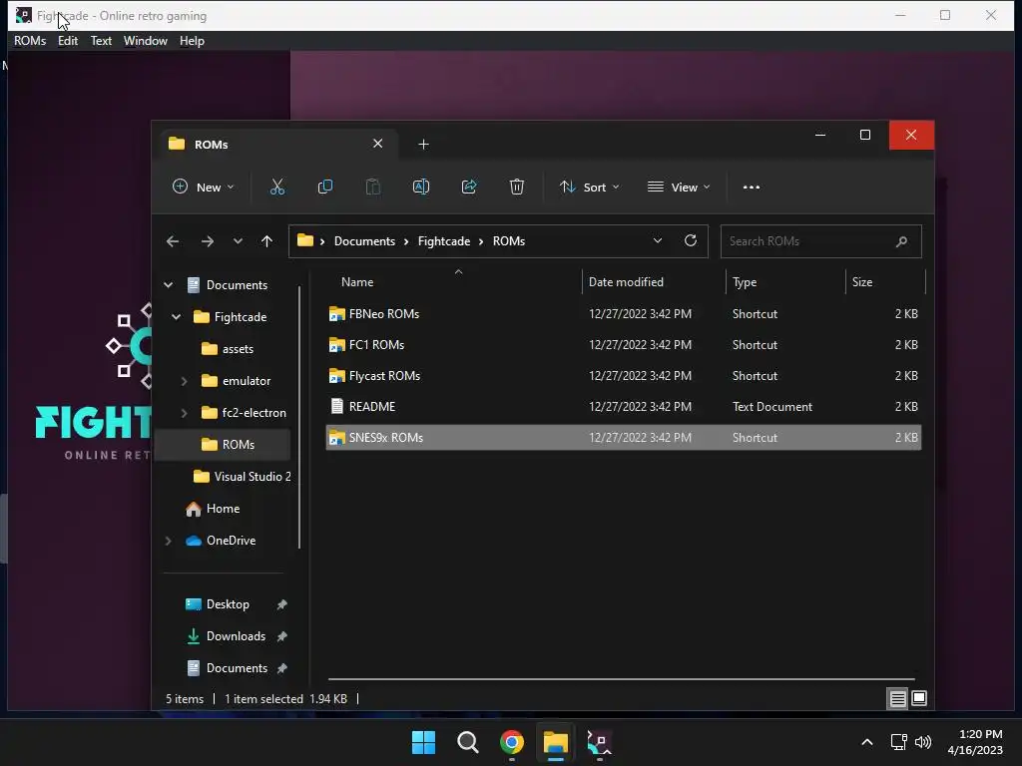Open network icon in system tray

click(899, 742)
